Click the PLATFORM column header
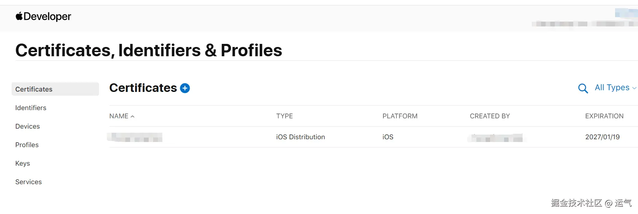638x214 pixels. click(x=400, y=116)
